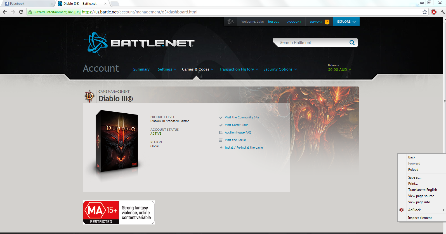Open the $0.00 AUD balance dropdown
Image resolution: width=446 pixels, height=234 pixels.
click(339, 70)
